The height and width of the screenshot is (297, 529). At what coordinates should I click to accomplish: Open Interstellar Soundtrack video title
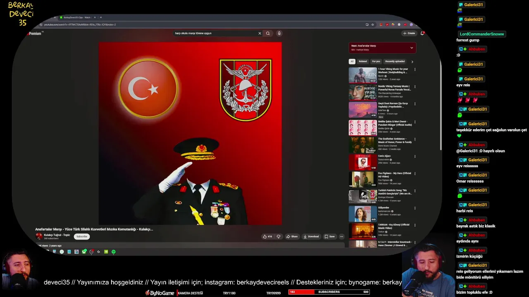point(394,243)
